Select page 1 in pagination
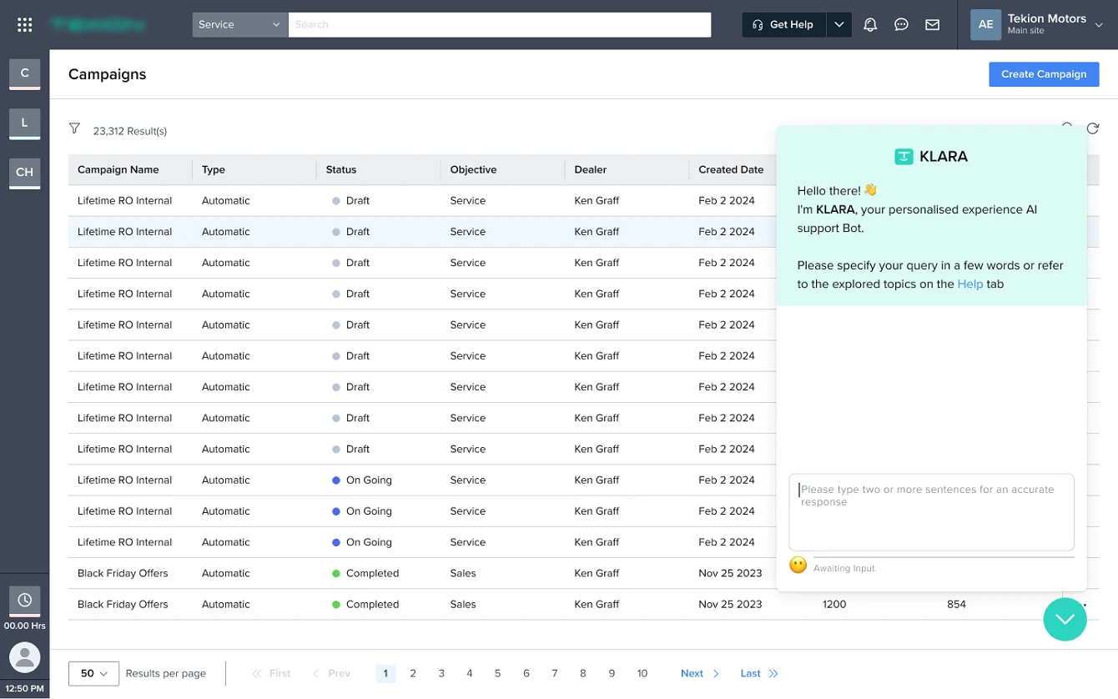Viewport: 1118px width, 699px height. [x=385, y=673]
